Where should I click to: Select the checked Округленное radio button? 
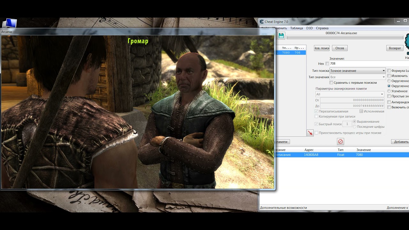pos(389,86)
